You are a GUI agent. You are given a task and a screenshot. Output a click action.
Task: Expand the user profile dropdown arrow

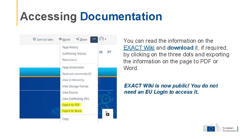pyautogui.click(x=105, y=39)
